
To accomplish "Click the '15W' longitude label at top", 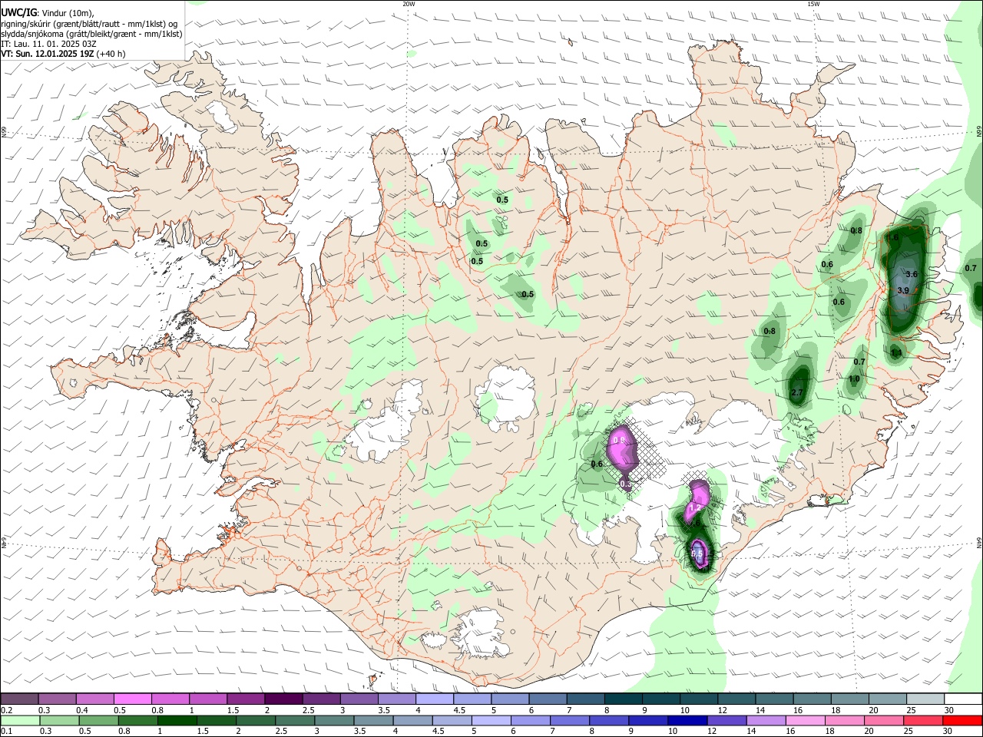I will [813, 4].
